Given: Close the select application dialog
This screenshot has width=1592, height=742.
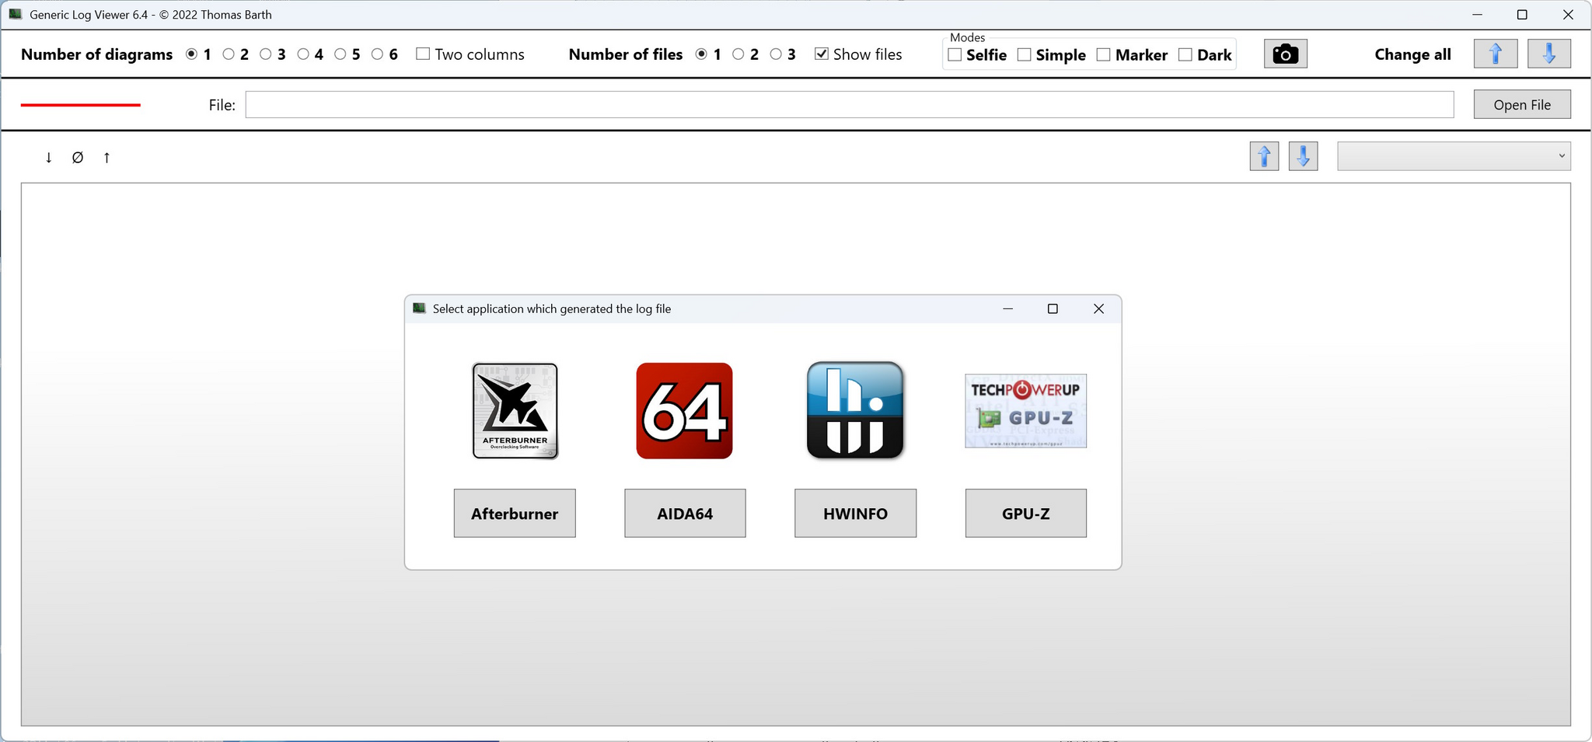Looking at the screenshot, I should 1098,308.
